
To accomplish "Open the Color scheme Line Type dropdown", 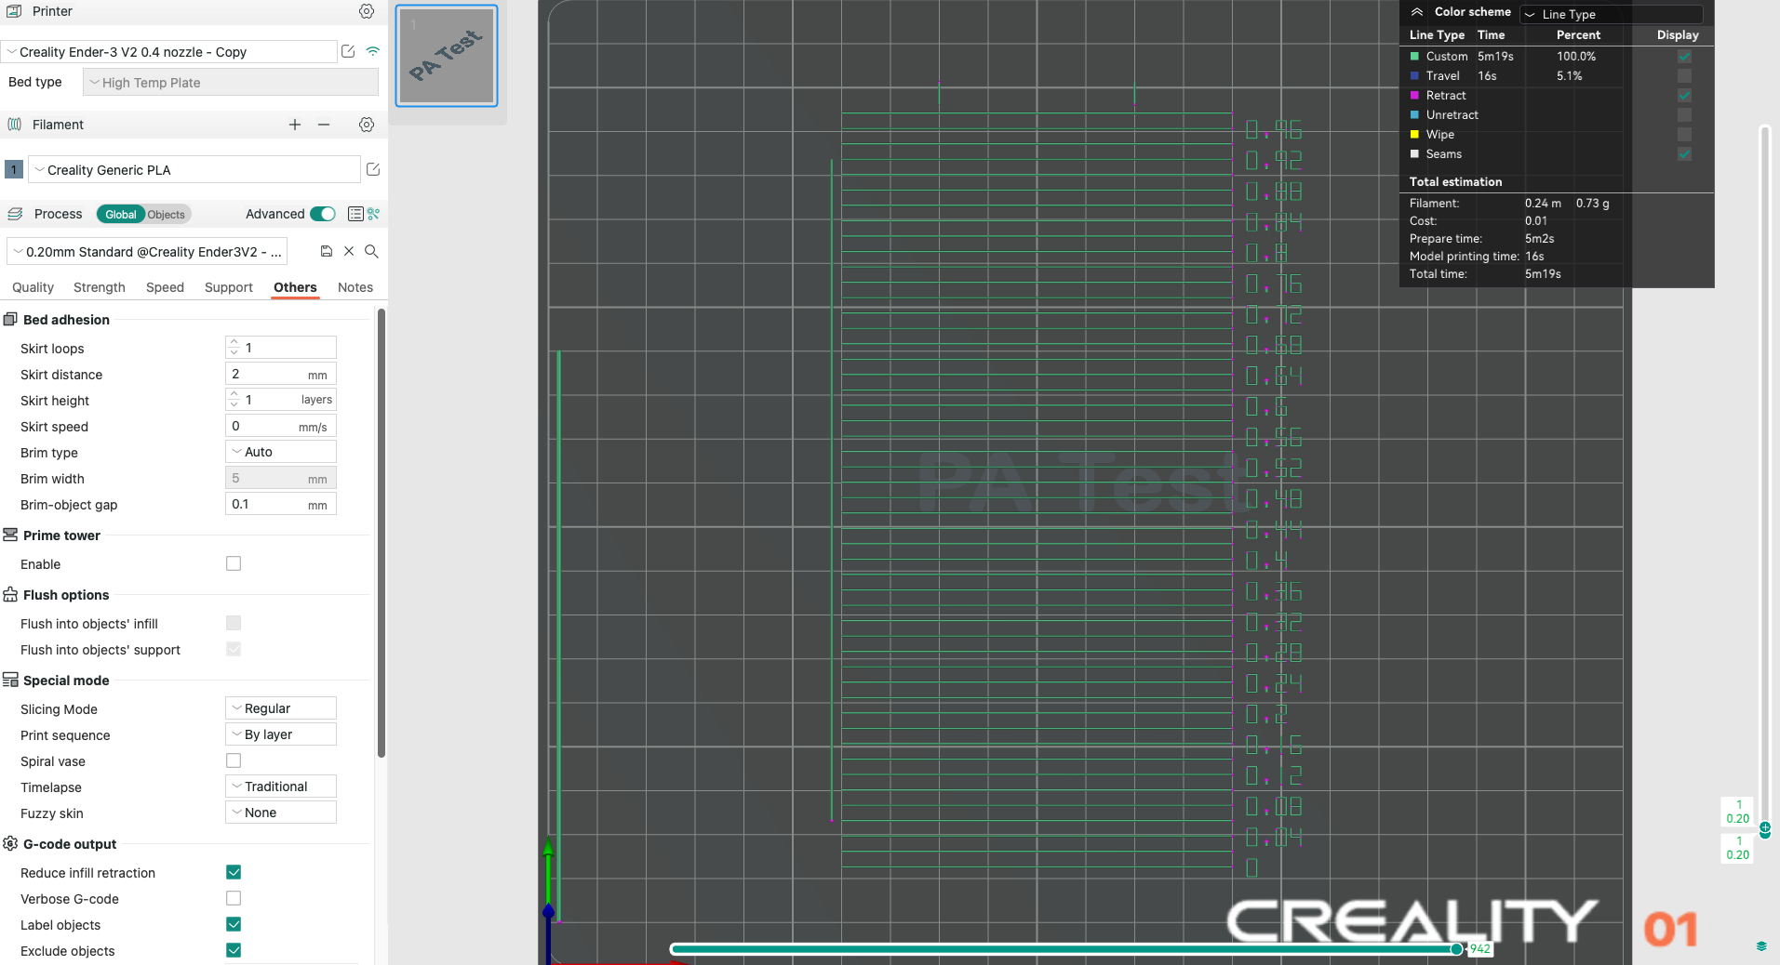I will [x=1612, y=14].
